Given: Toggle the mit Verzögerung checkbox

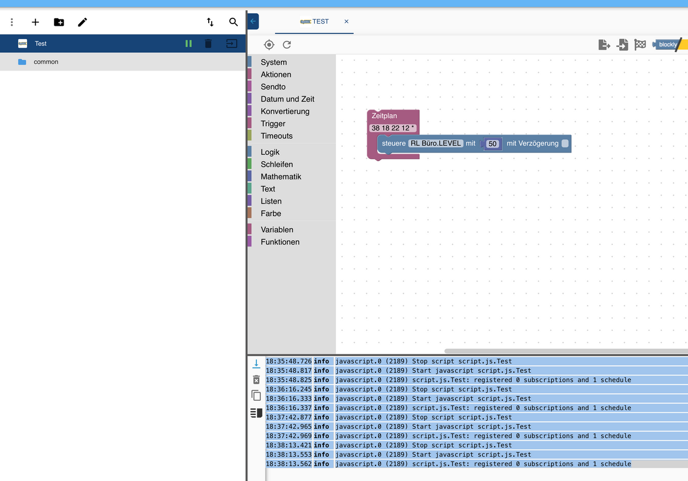Looking at the screenshot, I should pos(565,143).
